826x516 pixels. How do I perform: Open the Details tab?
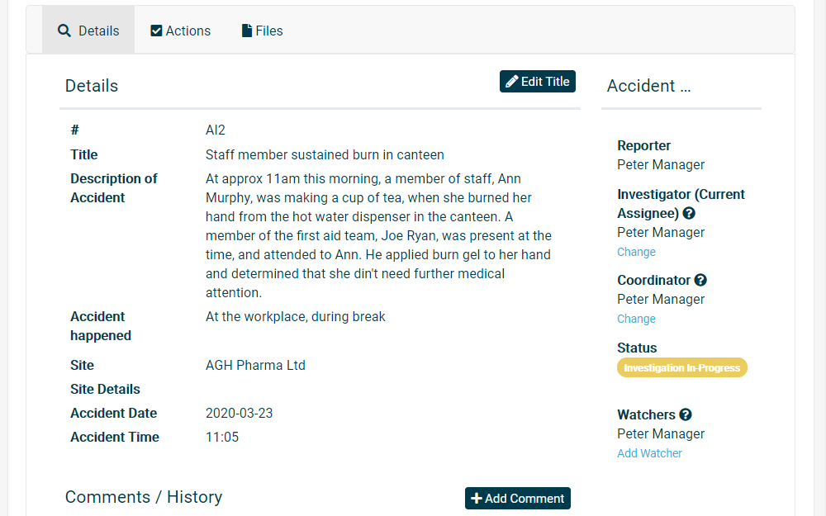coord(88,31)
